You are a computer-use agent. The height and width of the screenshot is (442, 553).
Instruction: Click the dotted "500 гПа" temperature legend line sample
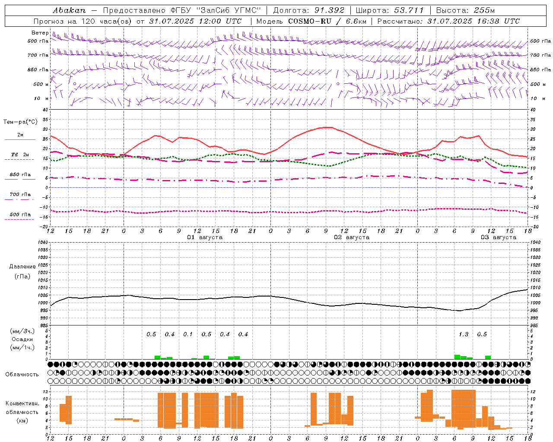coord(19,220)
